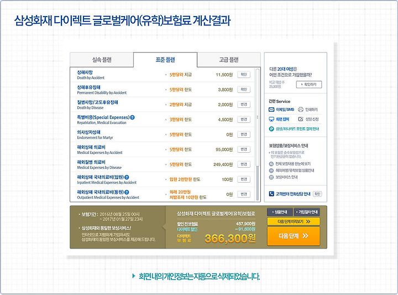The image size is (398, 295).
Task: Open the 고급 플랜 tab
Action: pyautogui.click(x=229, y=60)
